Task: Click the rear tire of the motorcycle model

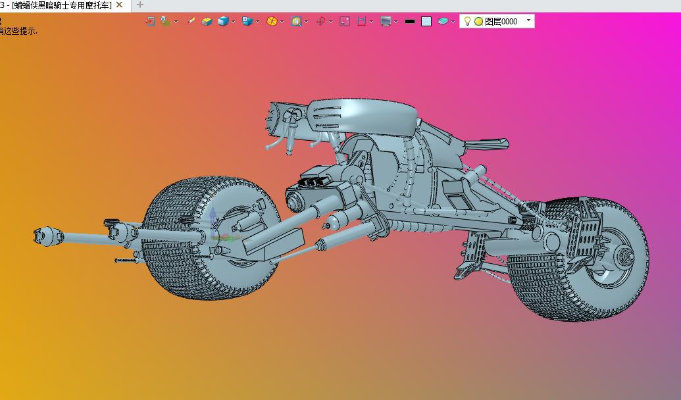Action: click(x=578, y=260)
